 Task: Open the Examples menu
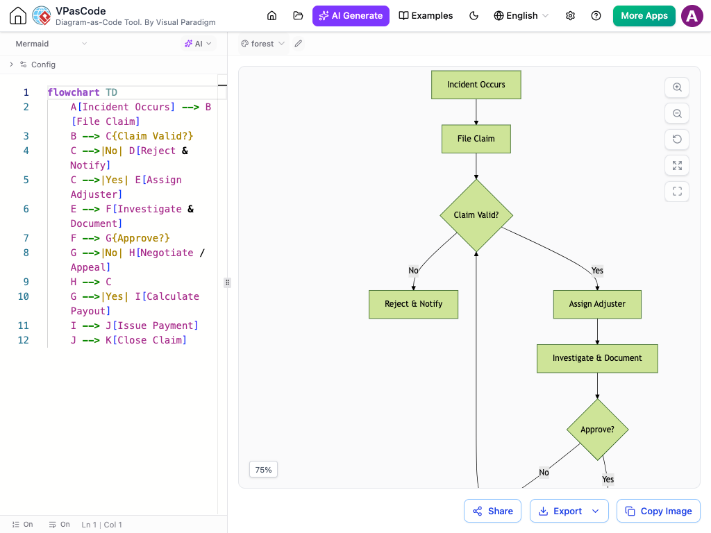pos(426,16)
